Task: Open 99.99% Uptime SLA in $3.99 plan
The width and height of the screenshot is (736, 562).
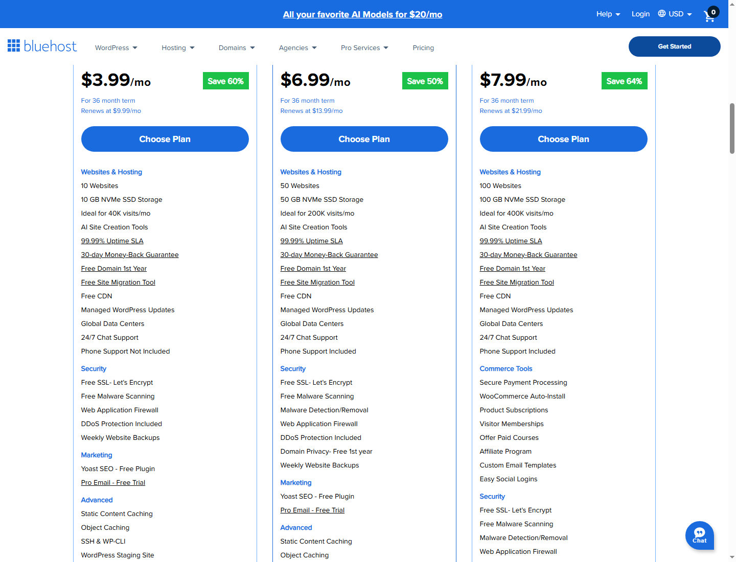Action: tap(112, 241)
